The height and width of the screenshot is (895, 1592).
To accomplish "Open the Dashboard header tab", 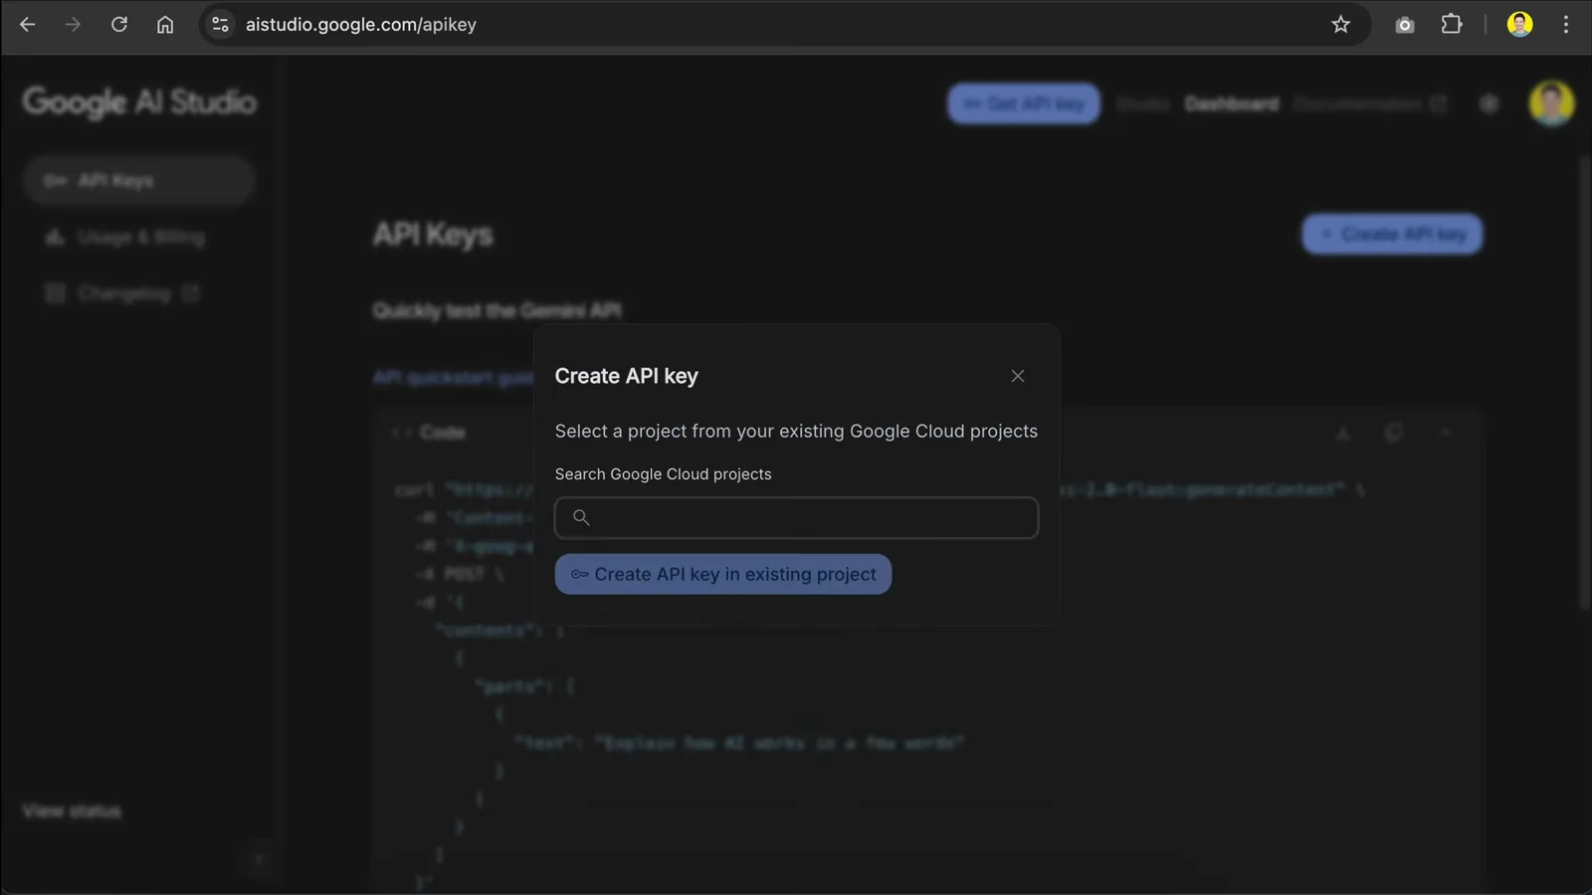I will click(1232, 103).
